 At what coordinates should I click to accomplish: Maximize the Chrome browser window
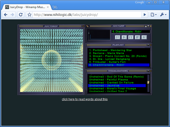pos(155,2)
